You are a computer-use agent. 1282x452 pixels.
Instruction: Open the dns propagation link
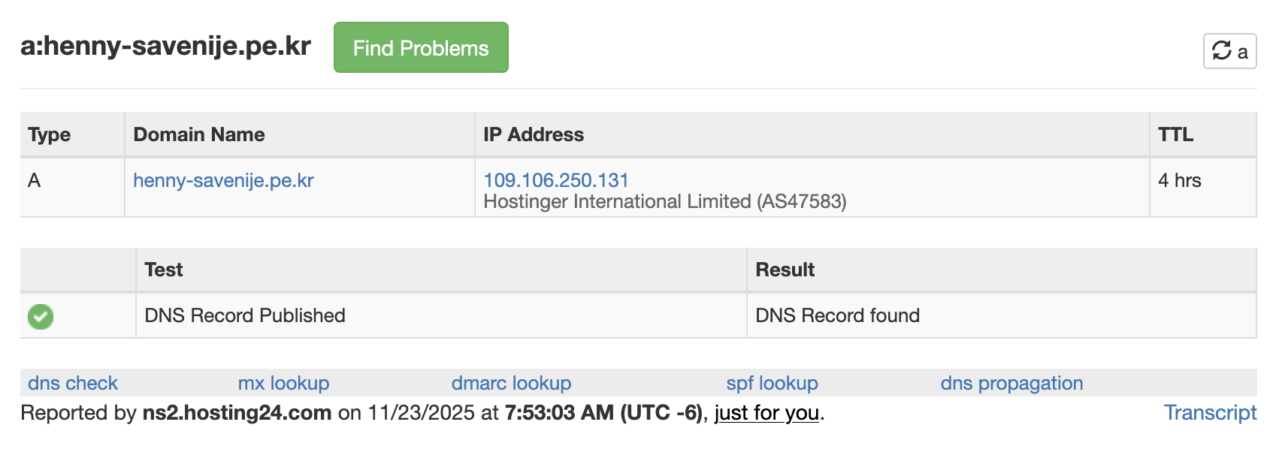pos(1011,383)
